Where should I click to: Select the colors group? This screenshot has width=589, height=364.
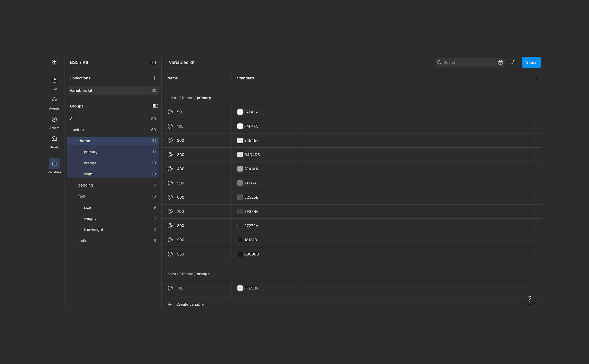(113, 130)
